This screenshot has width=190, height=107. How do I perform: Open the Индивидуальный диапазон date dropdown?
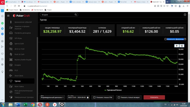(52, 97)
